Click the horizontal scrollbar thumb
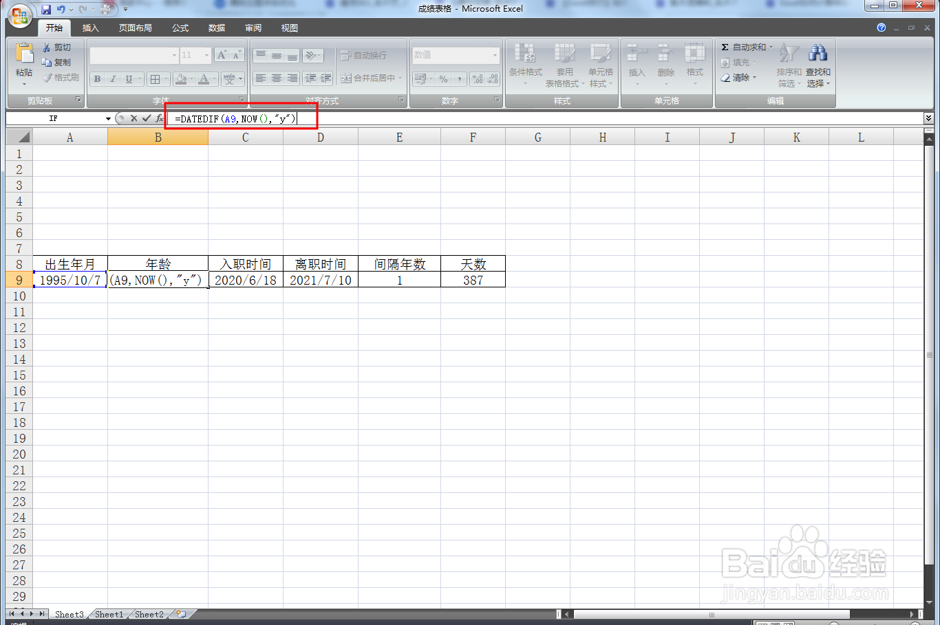The height and width of the screenshot is (625, 940). (x=712, y=614)
